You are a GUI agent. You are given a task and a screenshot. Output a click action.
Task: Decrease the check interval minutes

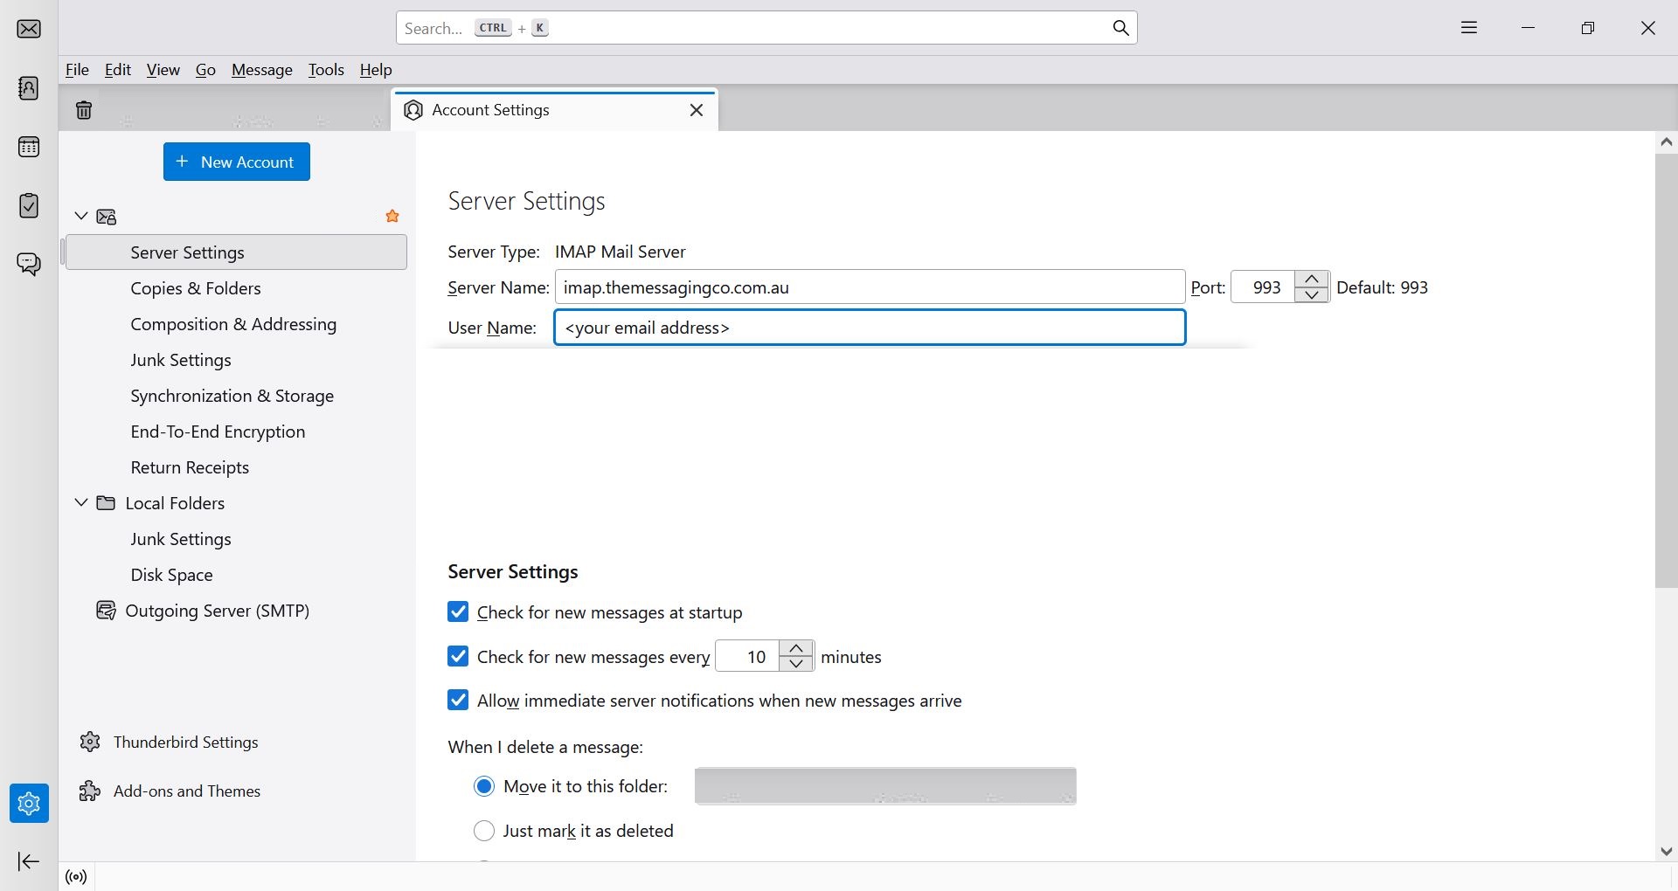[x=796, y=664]
